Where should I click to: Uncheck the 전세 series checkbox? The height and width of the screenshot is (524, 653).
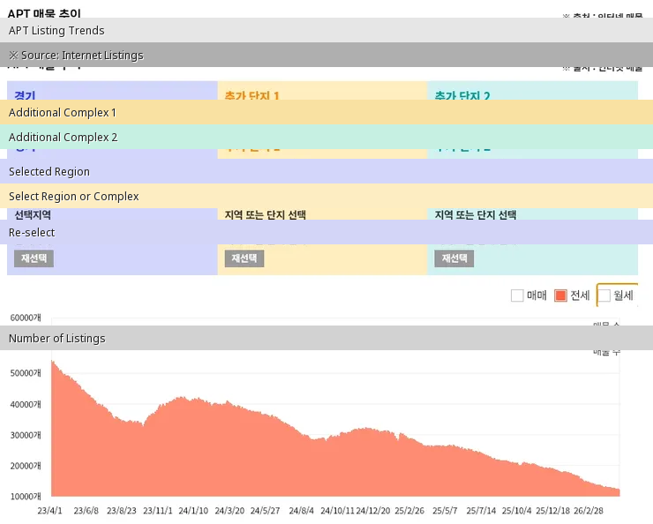(560, 296)
